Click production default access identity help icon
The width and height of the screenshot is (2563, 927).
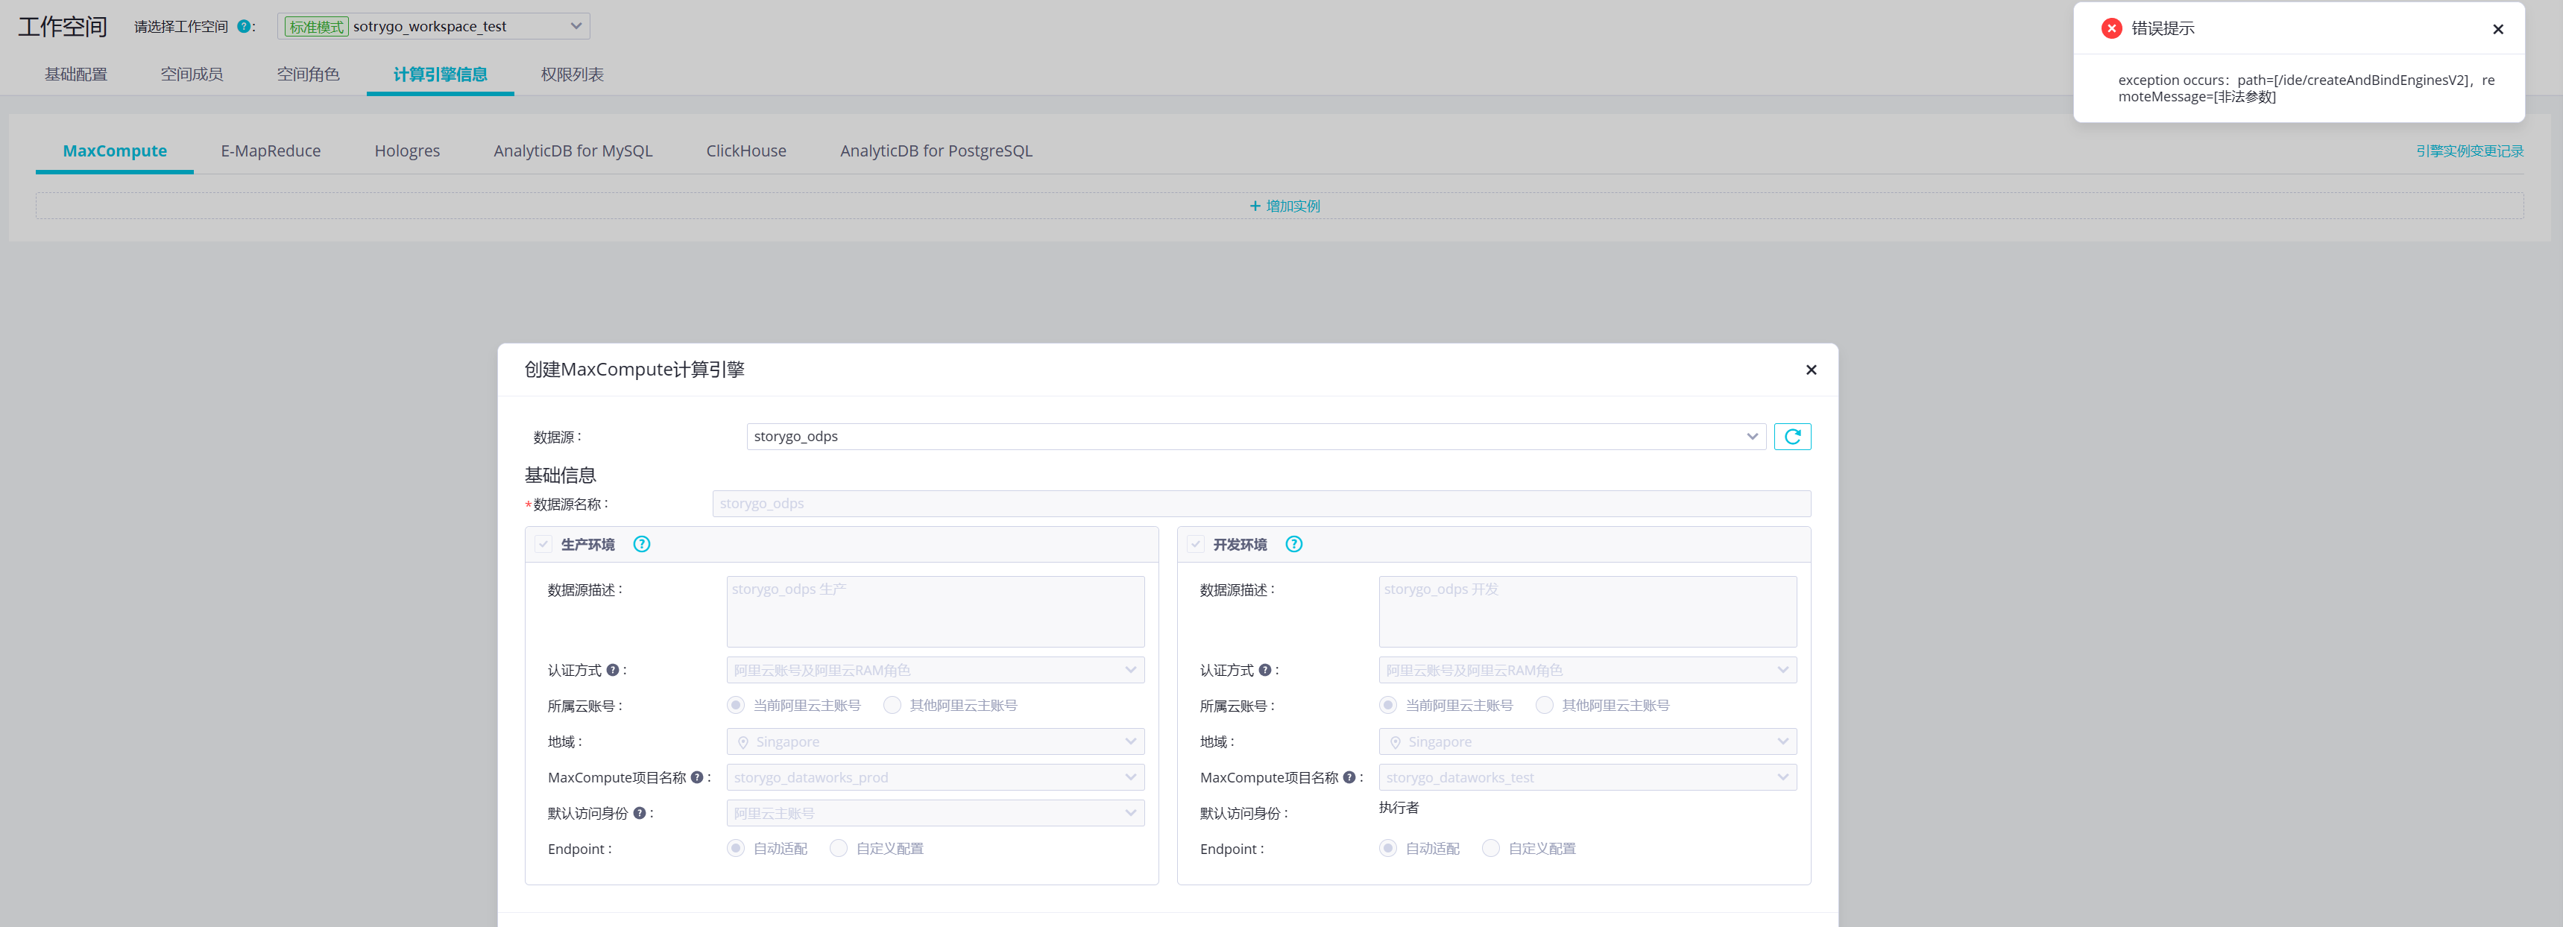[x=640, y=814]
